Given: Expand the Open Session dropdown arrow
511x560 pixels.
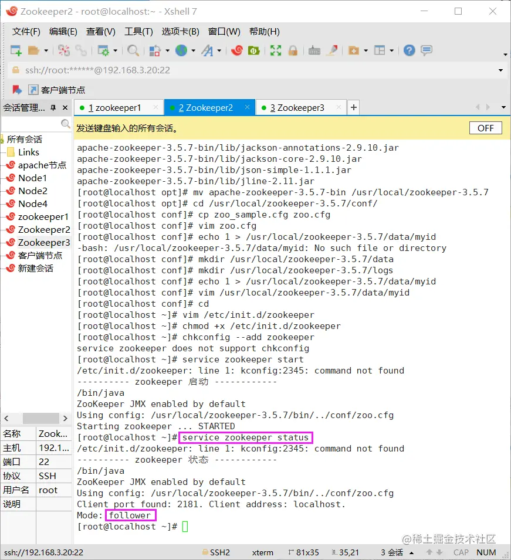Looking at the screenshot, I should click(46, 50).
